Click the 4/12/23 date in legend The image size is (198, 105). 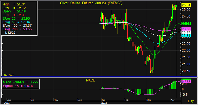[10, 33]
